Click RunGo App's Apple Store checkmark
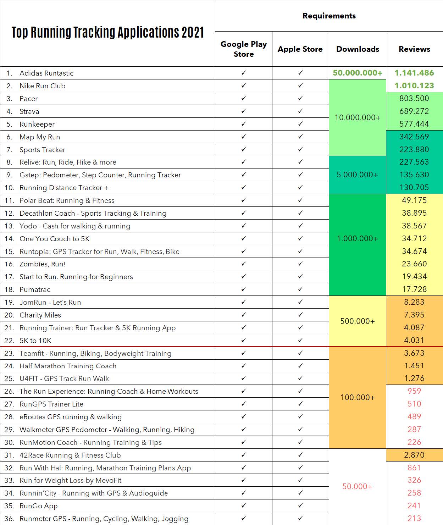This screenshot has width=443, height=525. [300, 505]
